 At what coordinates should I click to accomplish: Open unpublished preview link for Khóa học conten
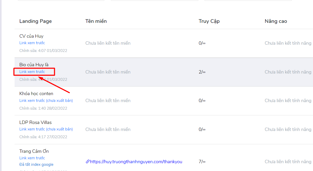point(46,101)
